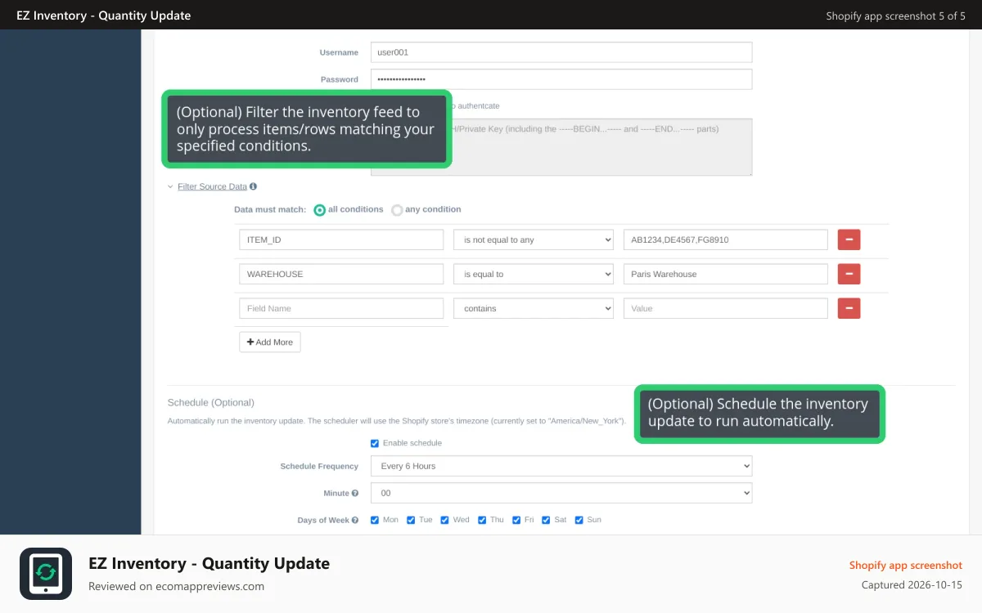
Task: Toggle the Enable schedule checkbox
Action: pos(375,443)
